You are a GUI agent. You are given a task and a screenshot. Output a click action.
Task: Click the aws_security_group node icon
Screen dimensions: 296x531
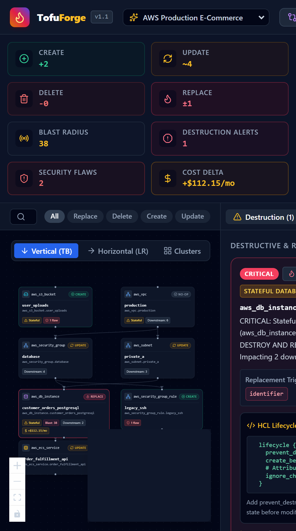tap(26, 345)
